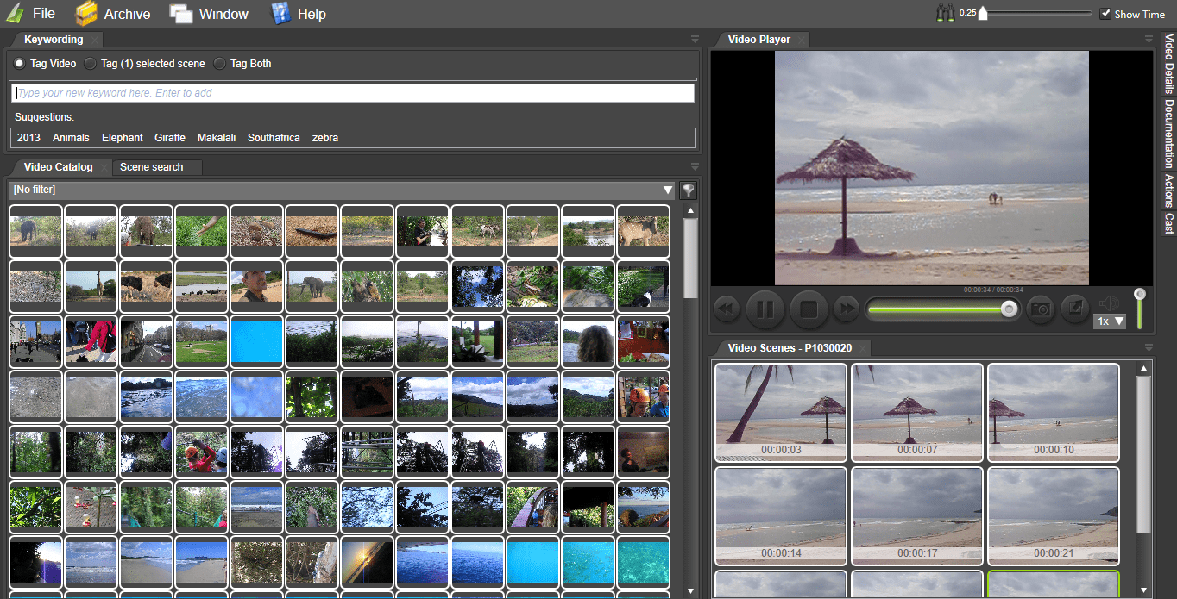Close the Video Player tab
Image resolution: width=1177 pixels, height=599 pixels.
(801, 40)
